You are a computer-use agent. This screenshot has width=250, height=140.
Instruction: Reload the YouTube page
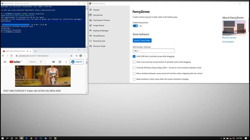pos(11,56)
